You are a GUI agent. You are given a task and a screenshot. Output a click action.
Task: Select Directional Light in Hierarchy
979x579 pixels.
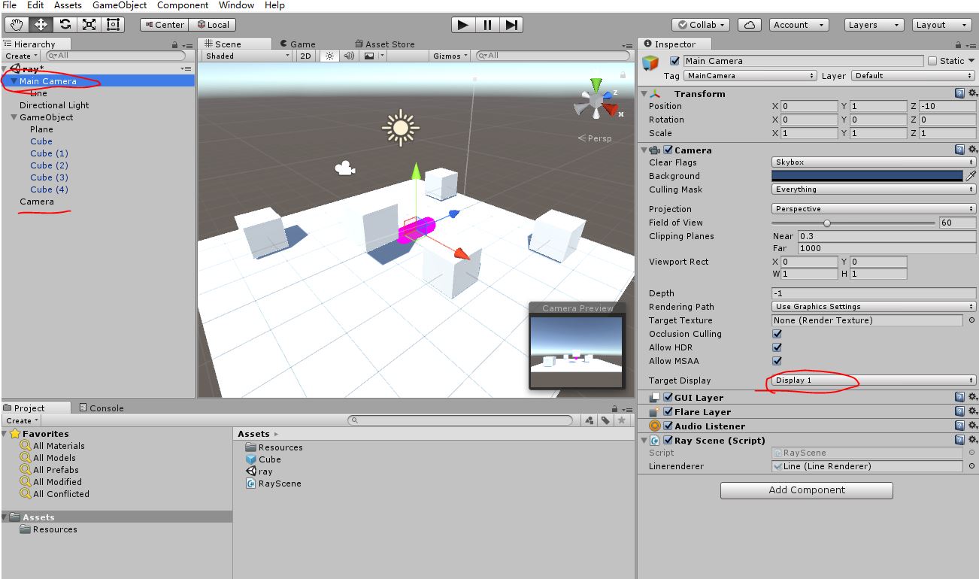click(54, 105)
